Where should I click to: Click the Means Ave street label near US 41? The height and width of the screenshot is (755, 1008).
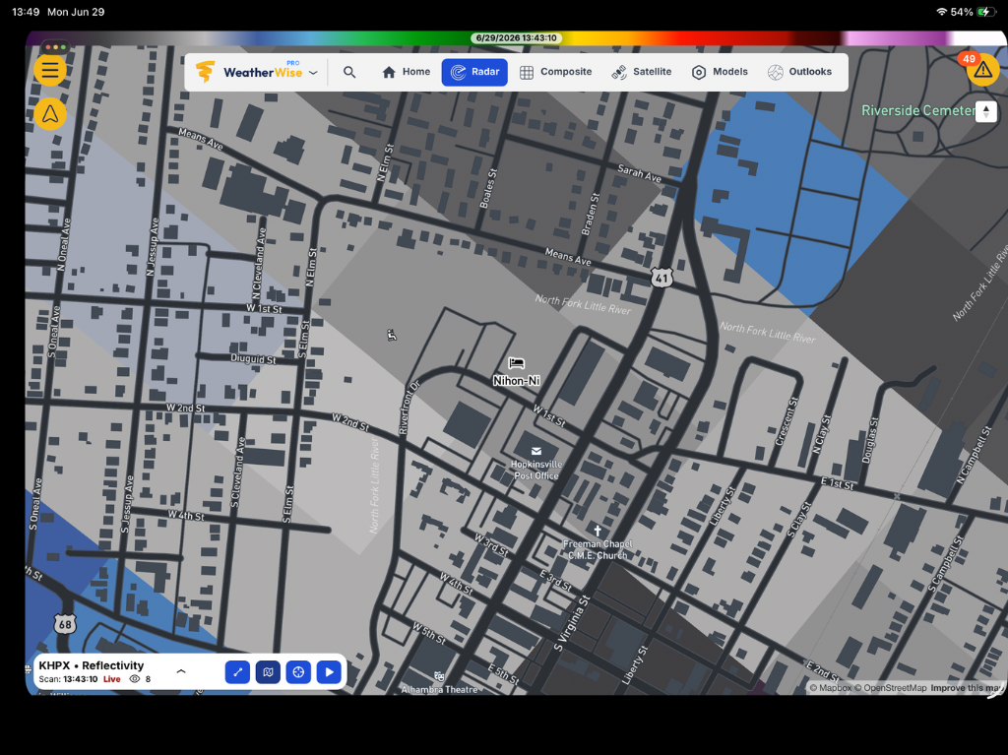pos(568,257)
